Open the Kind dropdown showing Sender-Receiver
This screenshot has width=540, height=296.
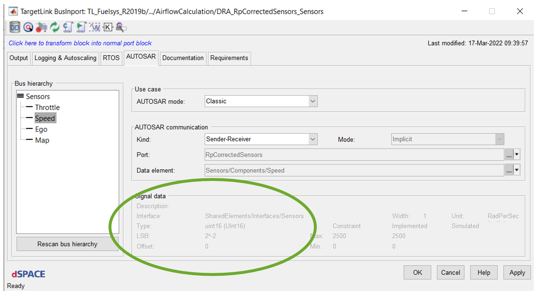312,139
